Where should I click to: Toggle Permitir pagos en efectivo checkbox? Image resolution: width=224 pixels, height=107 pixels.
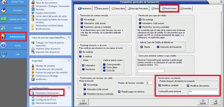pyautogui.click(x=119, y=92)
